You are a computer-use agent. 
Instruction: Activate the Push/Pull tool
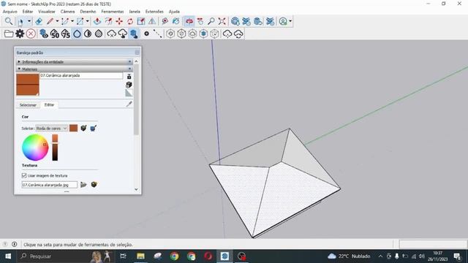coord(97,21)
